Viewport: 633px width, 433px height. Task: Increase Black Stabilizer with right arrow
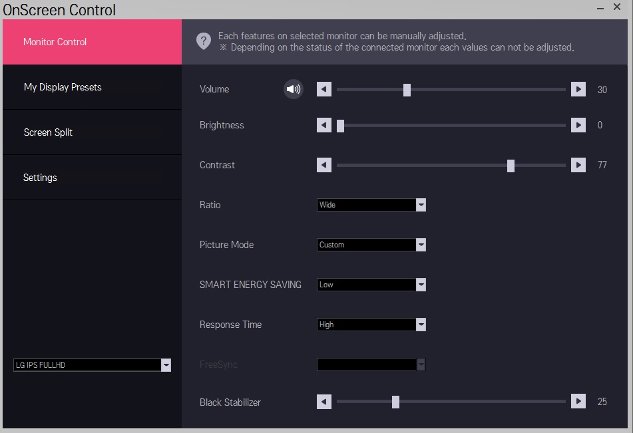578,402
